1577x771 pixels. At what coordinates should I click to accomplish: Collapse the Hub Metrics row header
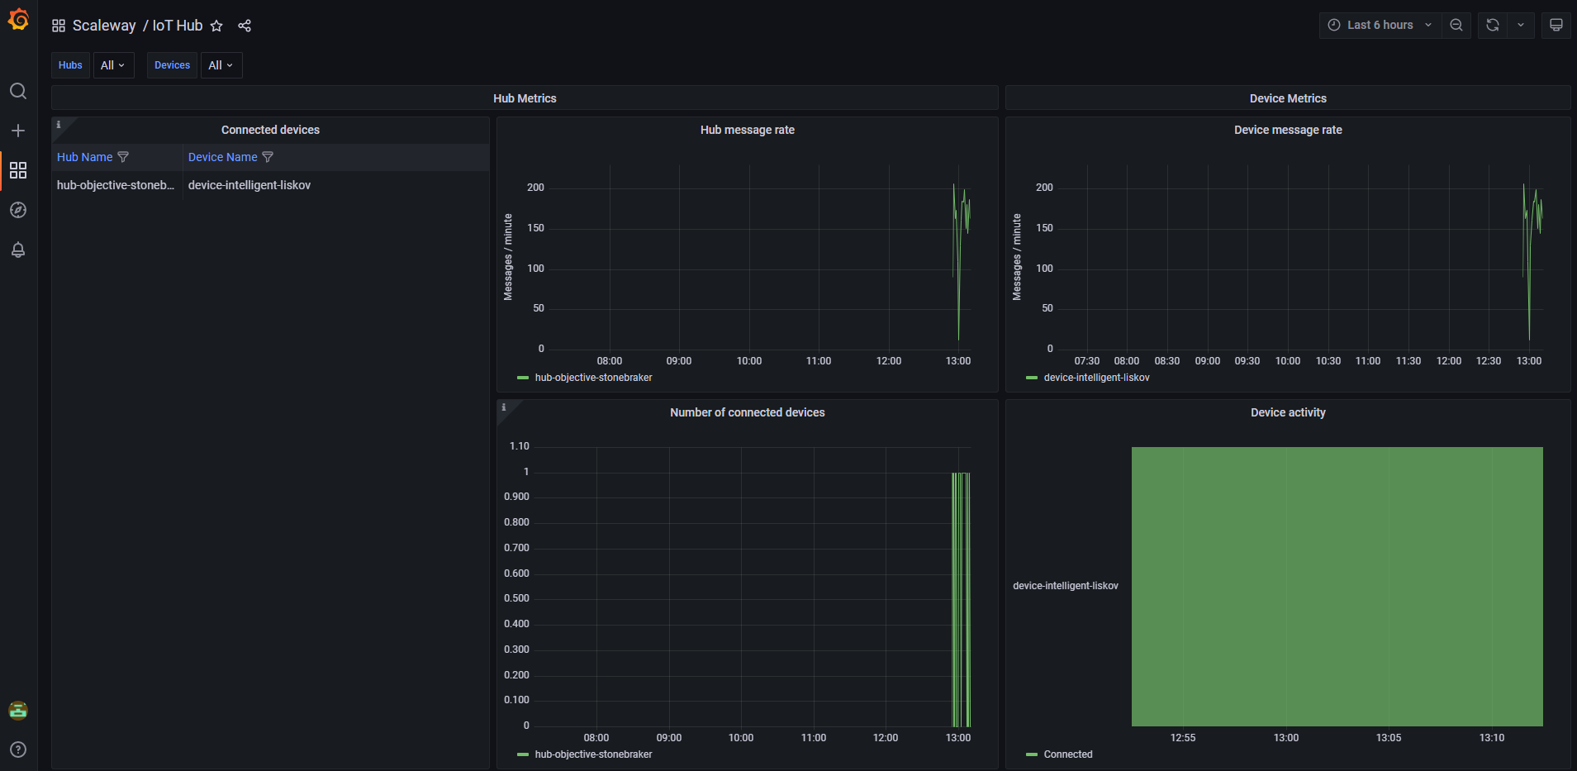click(x=525, y=98)
